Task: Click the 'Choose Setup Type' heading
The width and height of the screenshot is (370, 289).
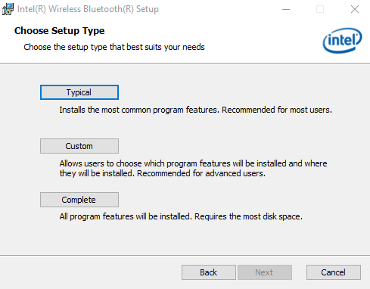Action: pyautogui.click(x=60, y=31)
